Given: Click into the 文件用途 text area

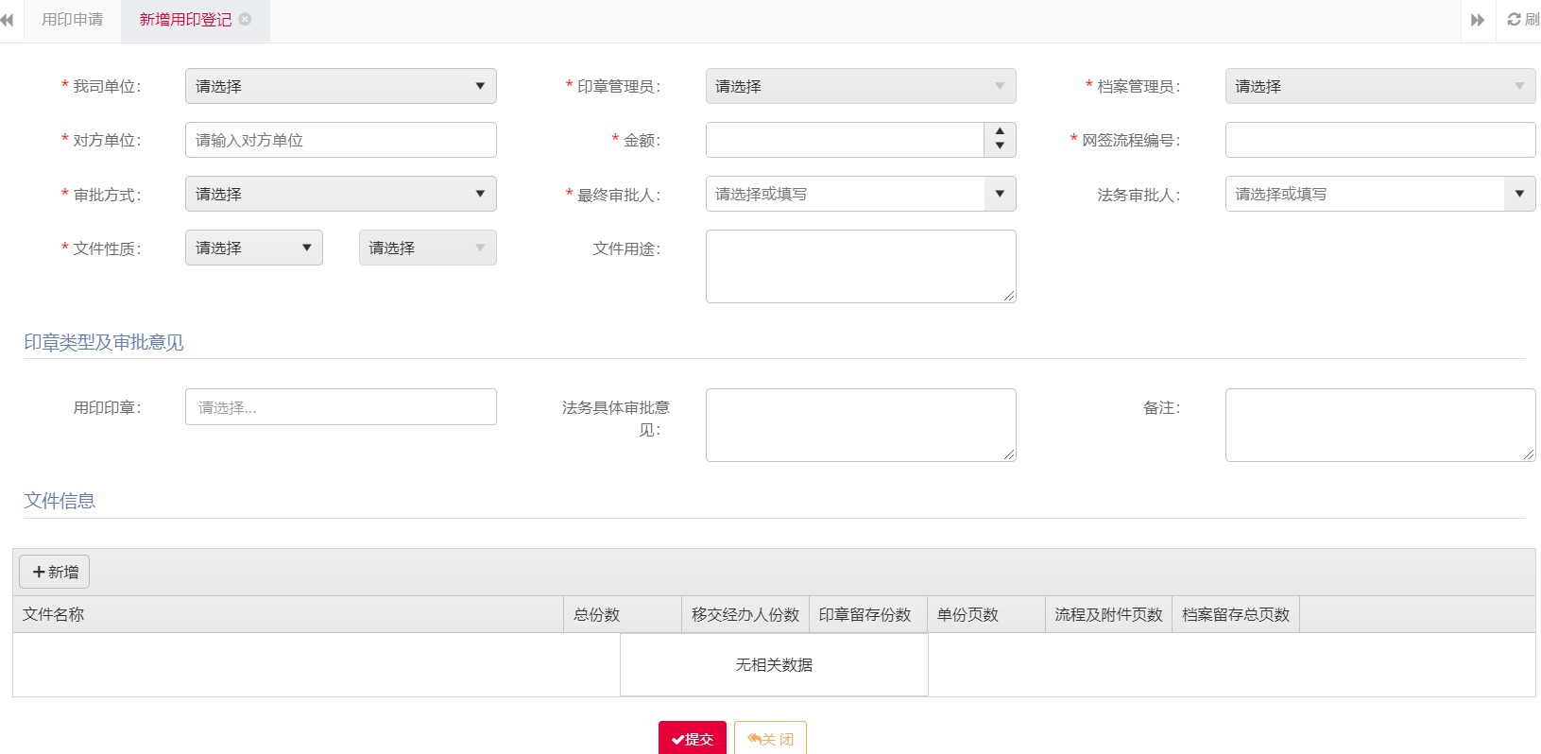Looking at the screenshot, I should (860, 266).
